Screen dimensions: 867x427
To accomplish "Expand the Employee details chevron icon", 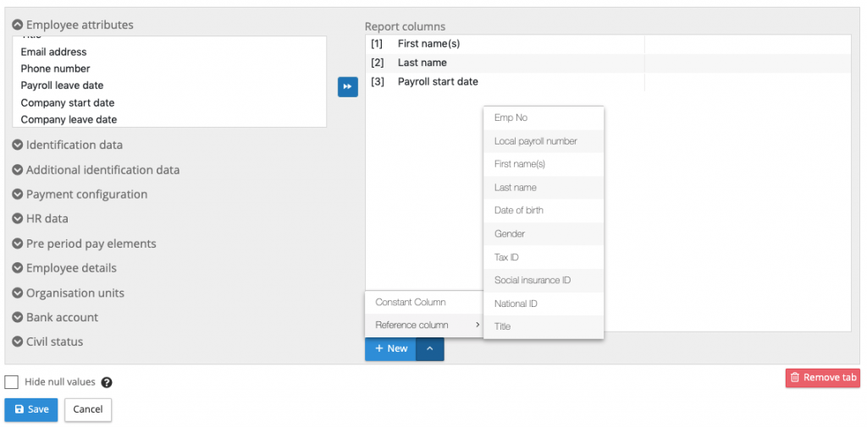I will pyautogui.click(x=18, y=268).
